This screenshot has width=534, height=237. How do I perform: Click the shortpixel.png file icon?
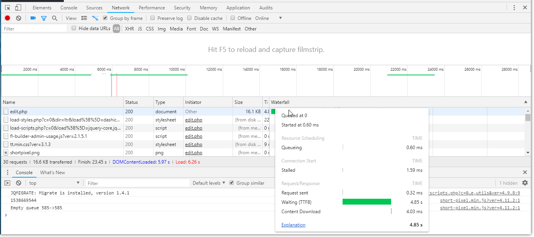[6, 153]
